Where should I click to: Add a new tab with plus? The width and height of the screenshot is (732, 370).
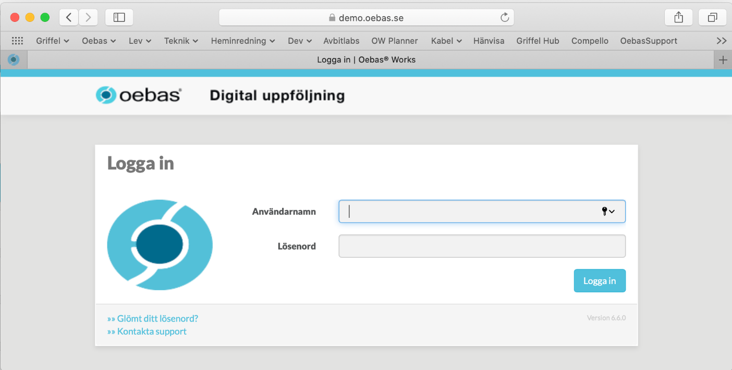723,60
